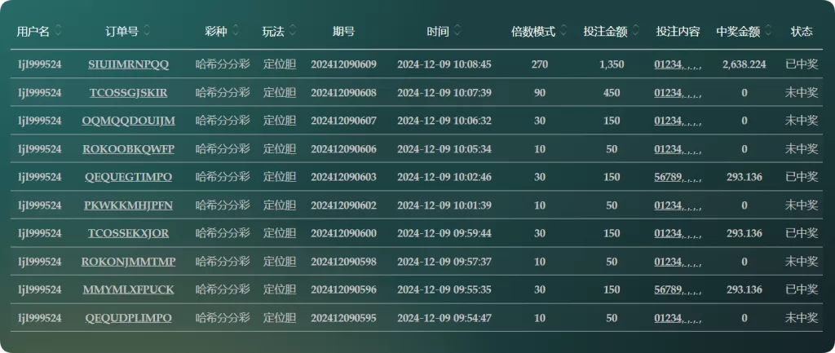Sort by 订单号 column sort icon
835x353 pixels.
point(147,32)
